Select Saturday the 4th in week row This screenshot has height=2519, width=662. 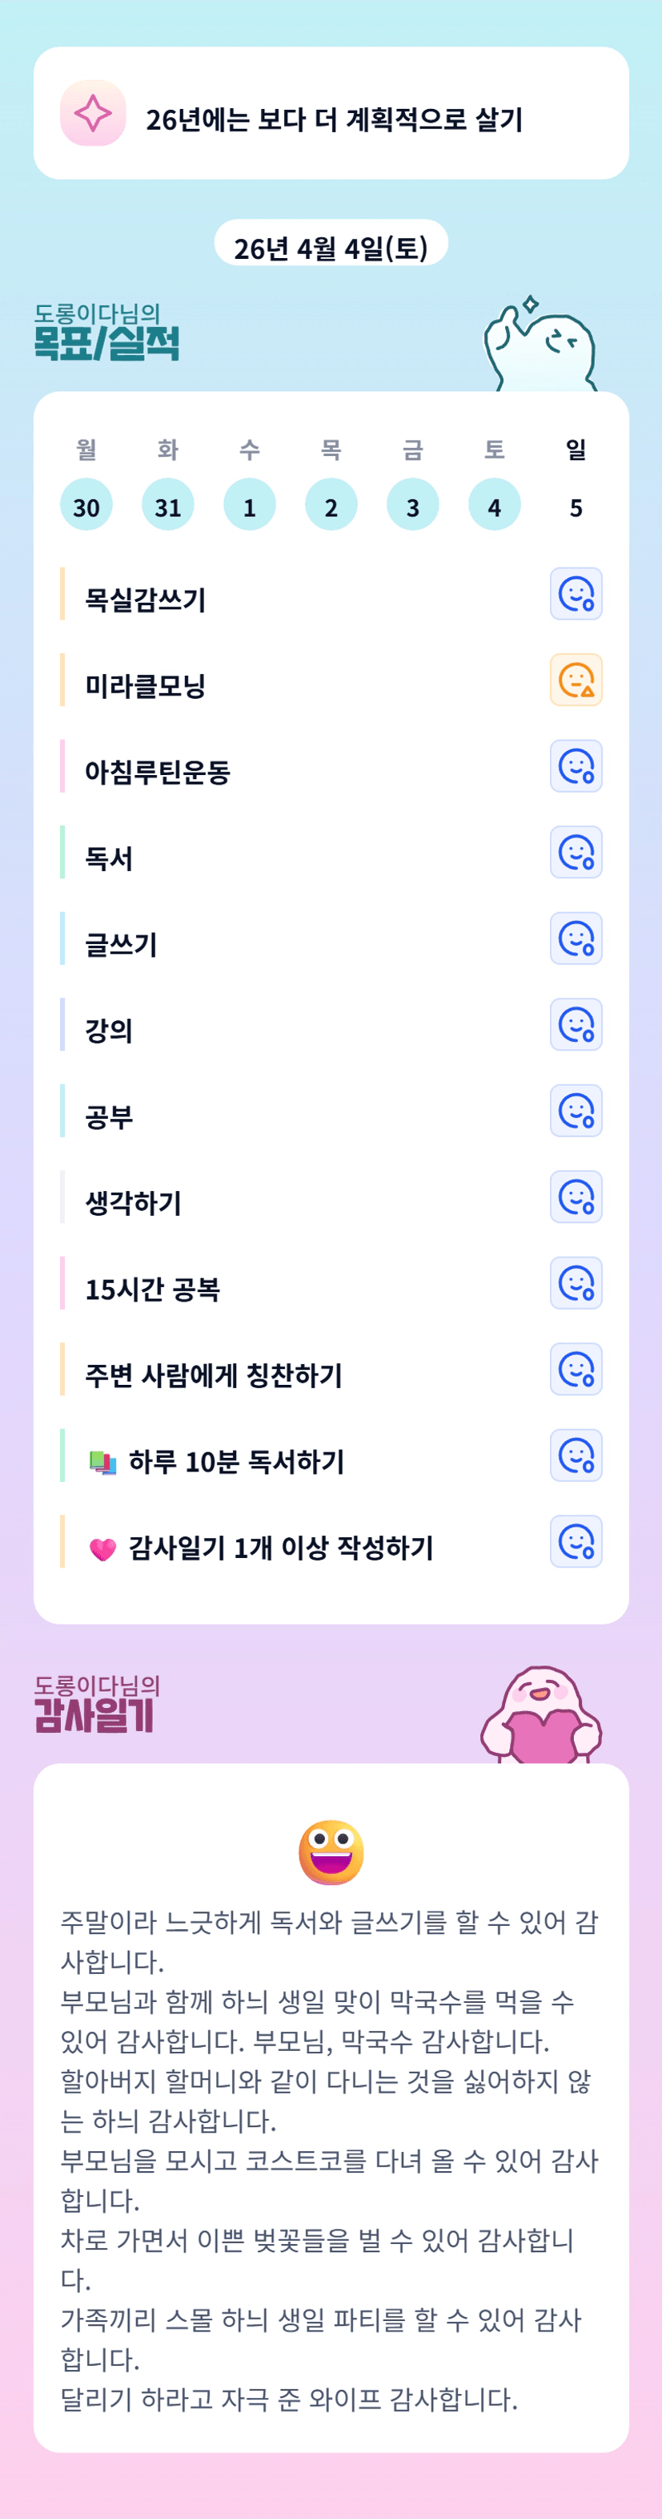tap(494, 506)
